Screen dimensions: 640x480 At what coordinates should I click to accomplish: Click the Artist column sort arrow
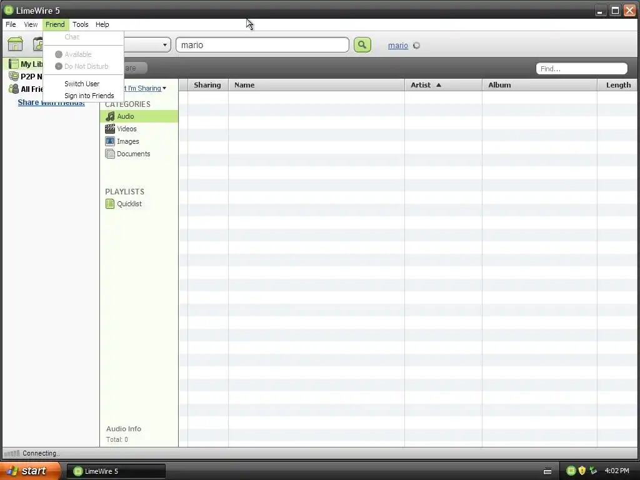[x=439, y=85]
